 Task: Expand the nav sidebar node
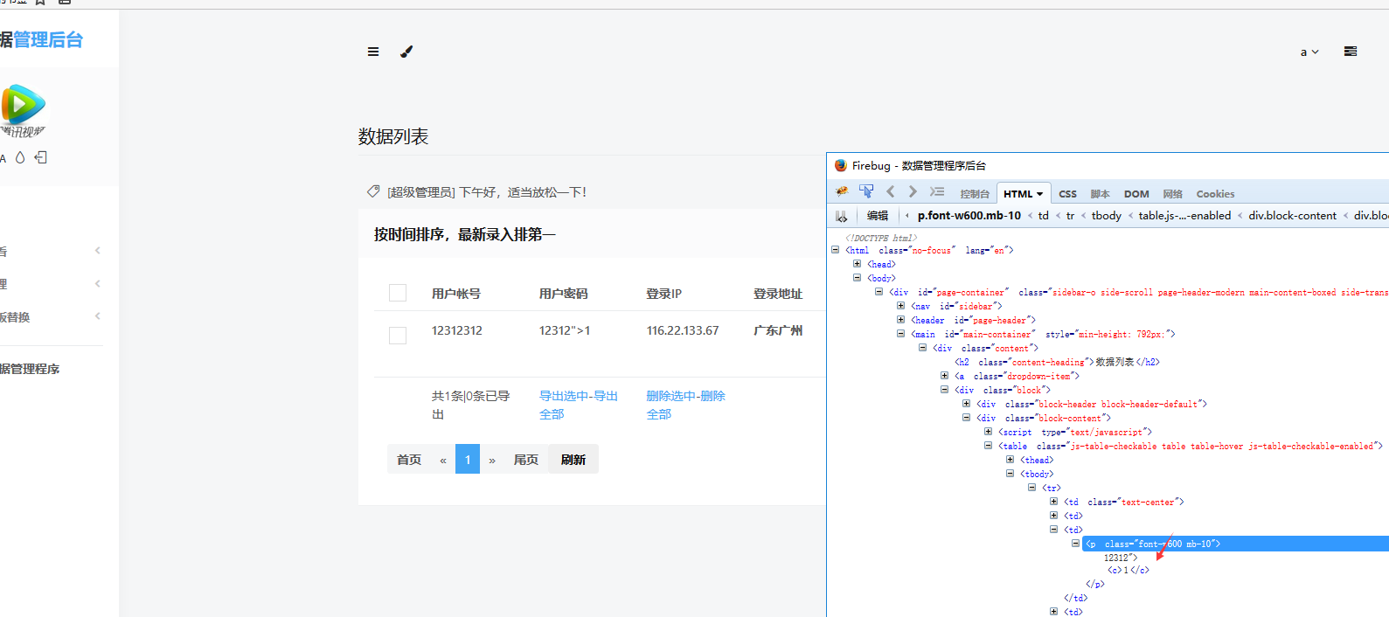pyautogui.click(x=900, y=306)
